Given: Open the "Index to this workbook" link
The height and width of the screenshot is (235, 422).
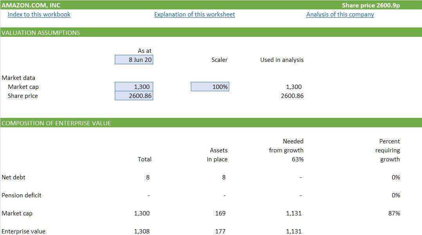Looking at the screenshot, I should pos(39,14).
